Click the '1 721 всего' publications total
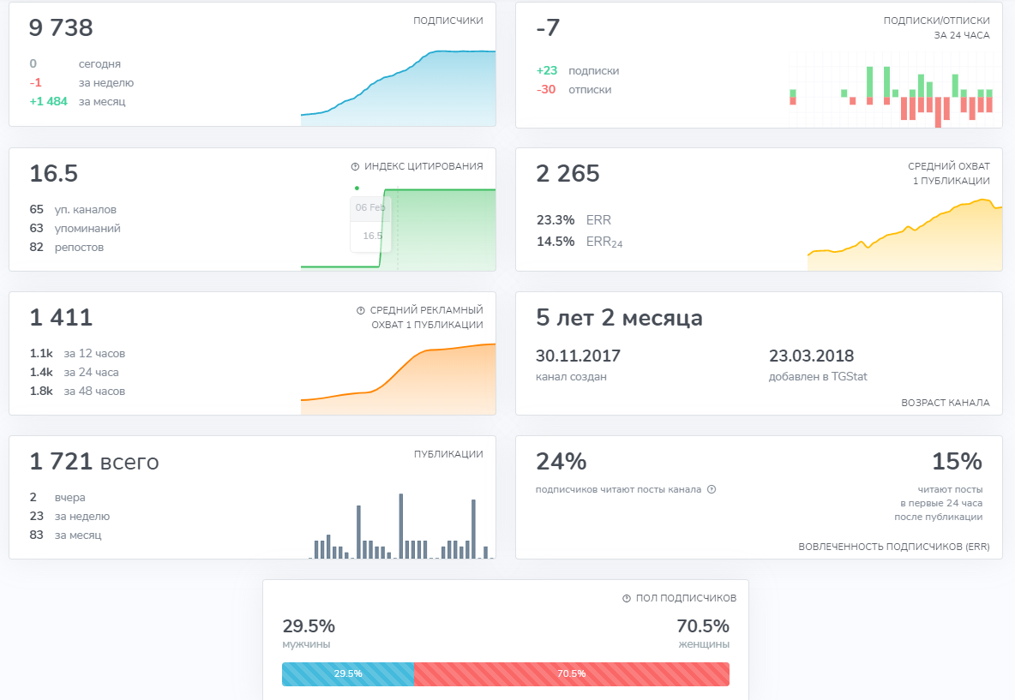Image resolution: width=1015 pixels, height=700 pixels. (94, 462)
